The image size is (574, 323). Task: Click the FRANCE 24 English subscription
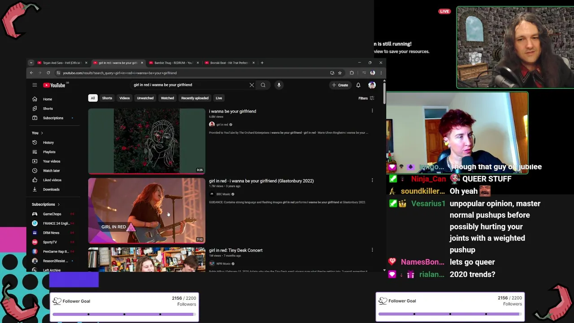pos(53,223)
